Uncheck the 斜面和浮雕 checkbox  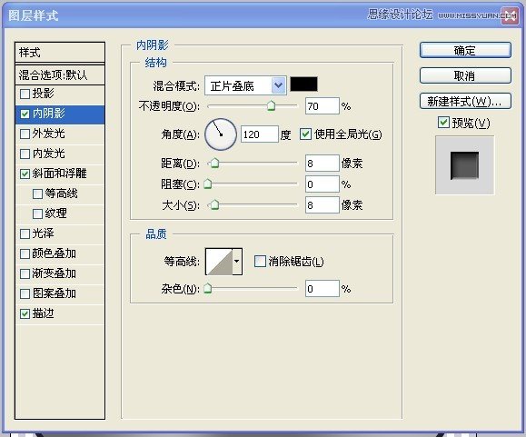click(25, 174)
